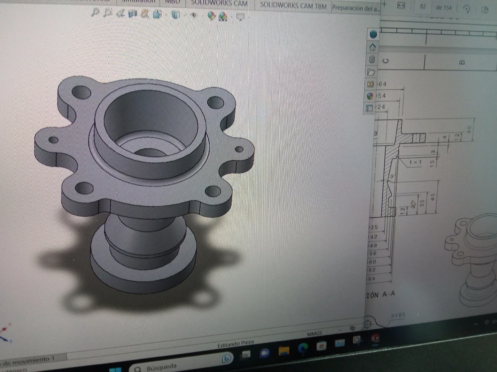
Task: Open the MMGS unit system dropdown
Action: coord(314,334)
